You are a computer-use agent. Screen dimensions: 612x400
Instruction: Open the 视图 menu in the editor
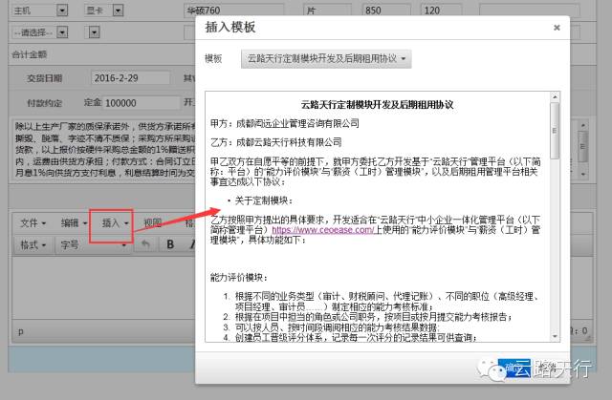[153, 223]
